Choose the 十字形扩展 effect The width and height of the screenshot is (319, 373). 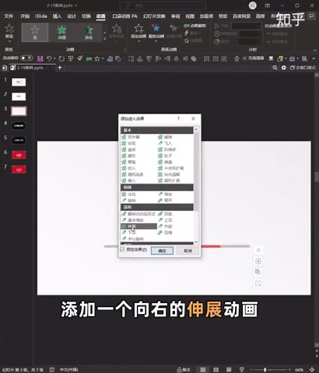(171, 168)
